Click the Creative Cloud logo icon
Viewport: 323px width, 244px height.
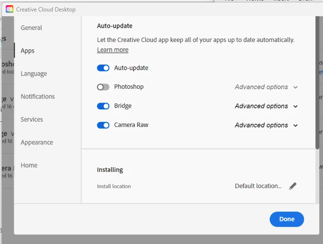coord(10,9)
